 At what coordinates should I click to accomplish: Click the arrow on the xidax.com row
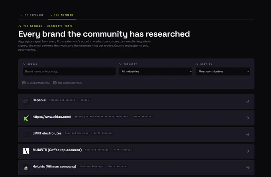tap(247, 118)
